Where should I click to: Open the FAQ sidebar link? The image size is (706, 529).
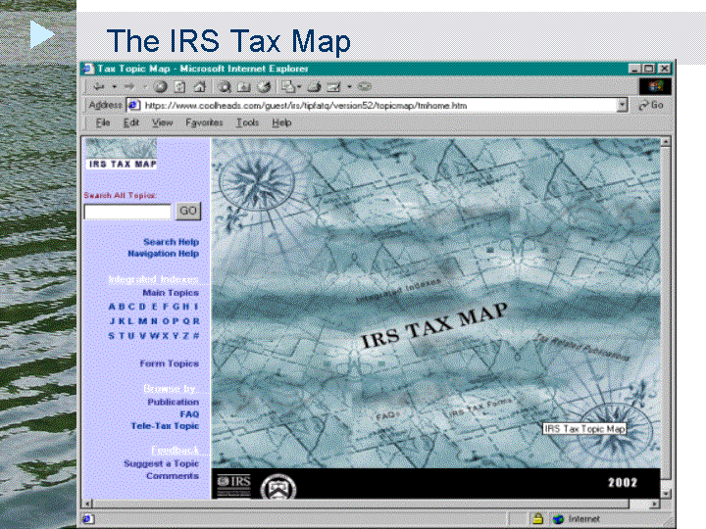pyautogui.click(x=189, y=413)
